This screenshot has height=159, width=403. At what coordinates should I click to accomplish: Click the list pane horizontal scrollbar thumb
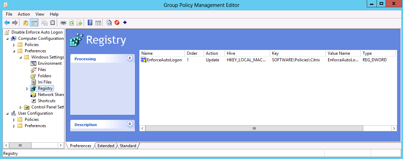254,128
